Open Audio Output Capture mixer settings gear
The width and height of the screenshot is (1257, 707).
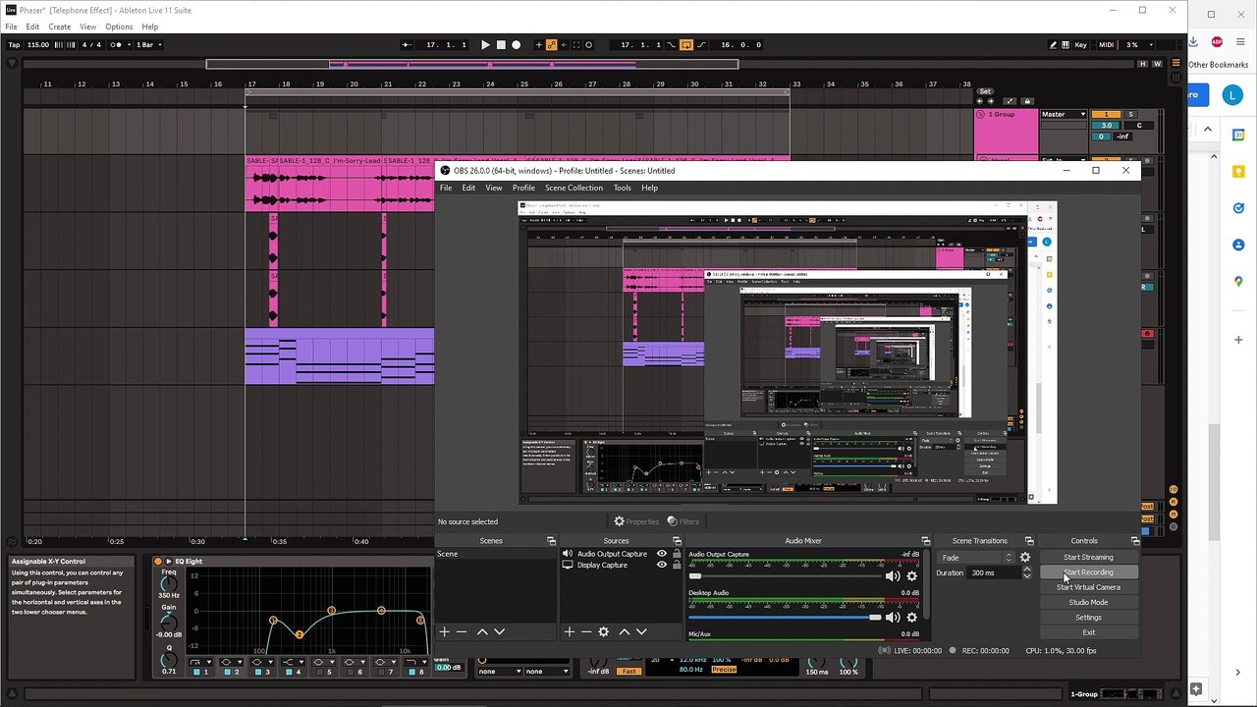point(911,576)
